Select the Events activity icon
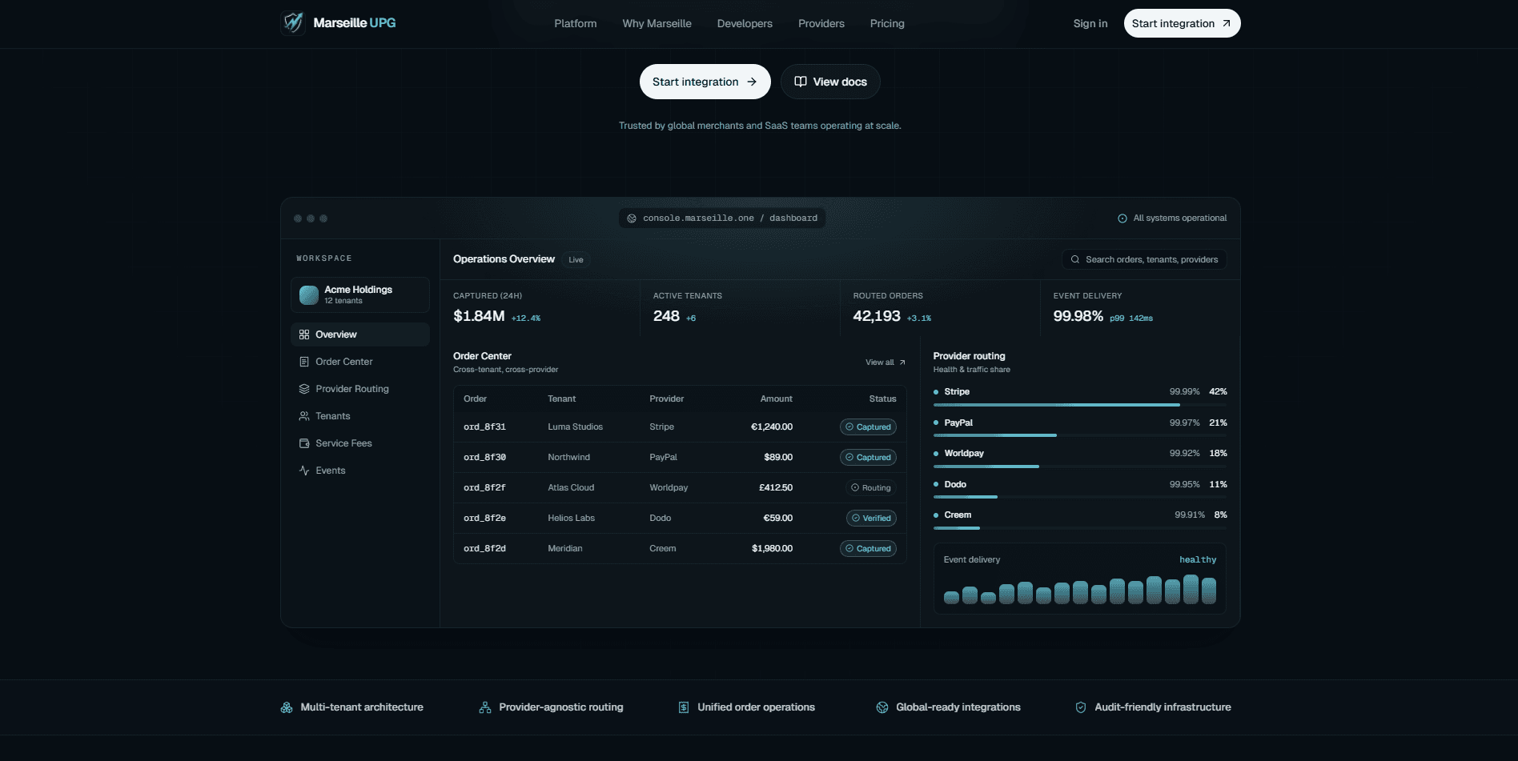Image resolution: width=1518 pixels, height=761 pixels. coord(304,471)
